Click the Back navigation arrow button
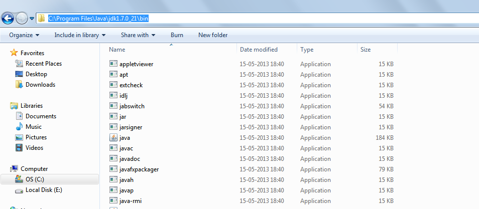 pyautogui.click(x=8, y=19)
